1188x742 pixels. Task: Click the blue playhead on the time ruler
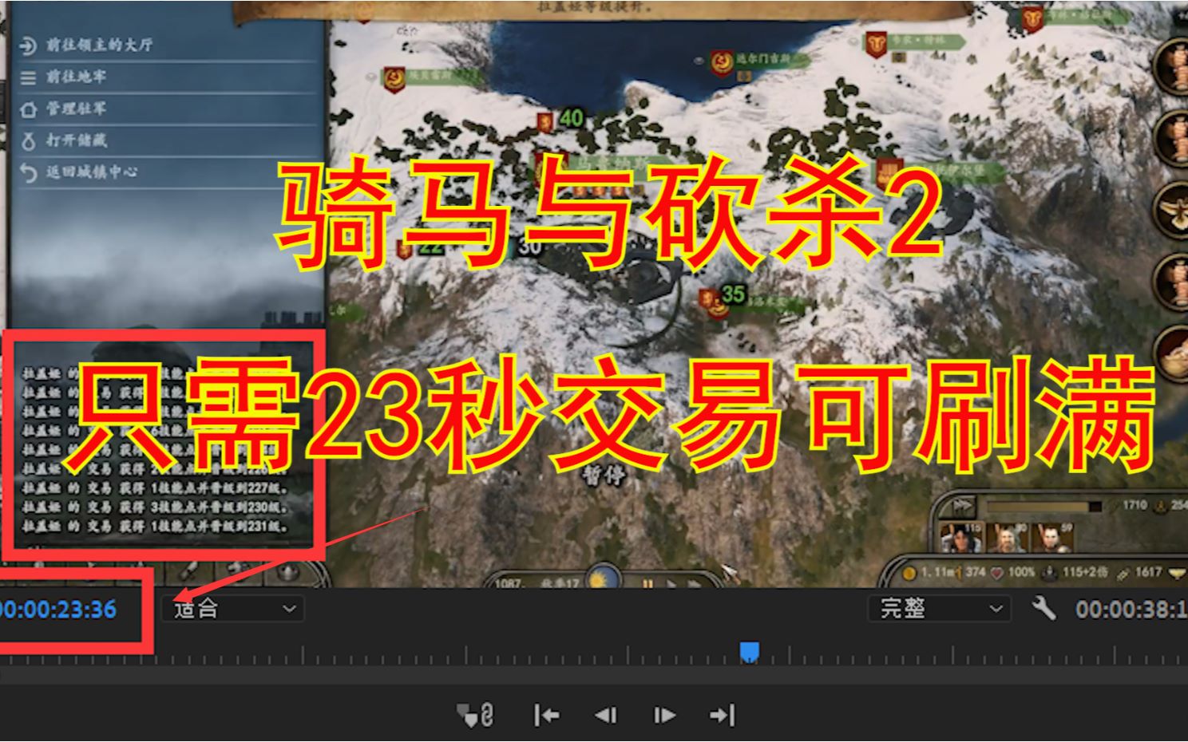[749, 653]
